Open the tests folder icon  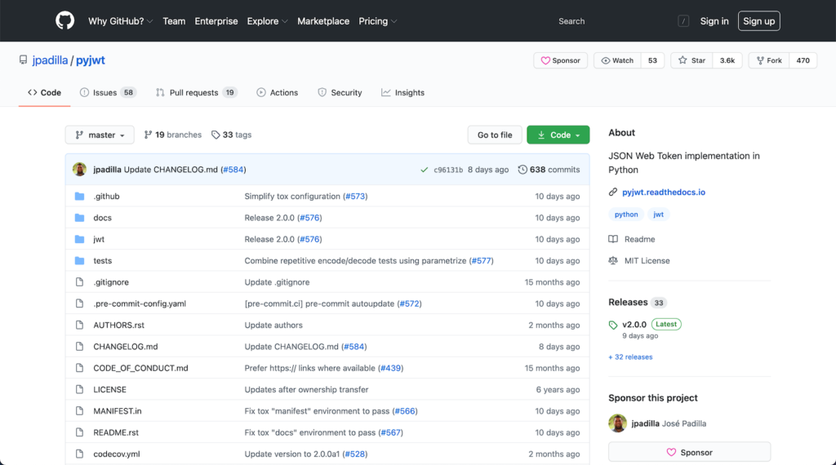pyautogui.click(x=79, y=260)
